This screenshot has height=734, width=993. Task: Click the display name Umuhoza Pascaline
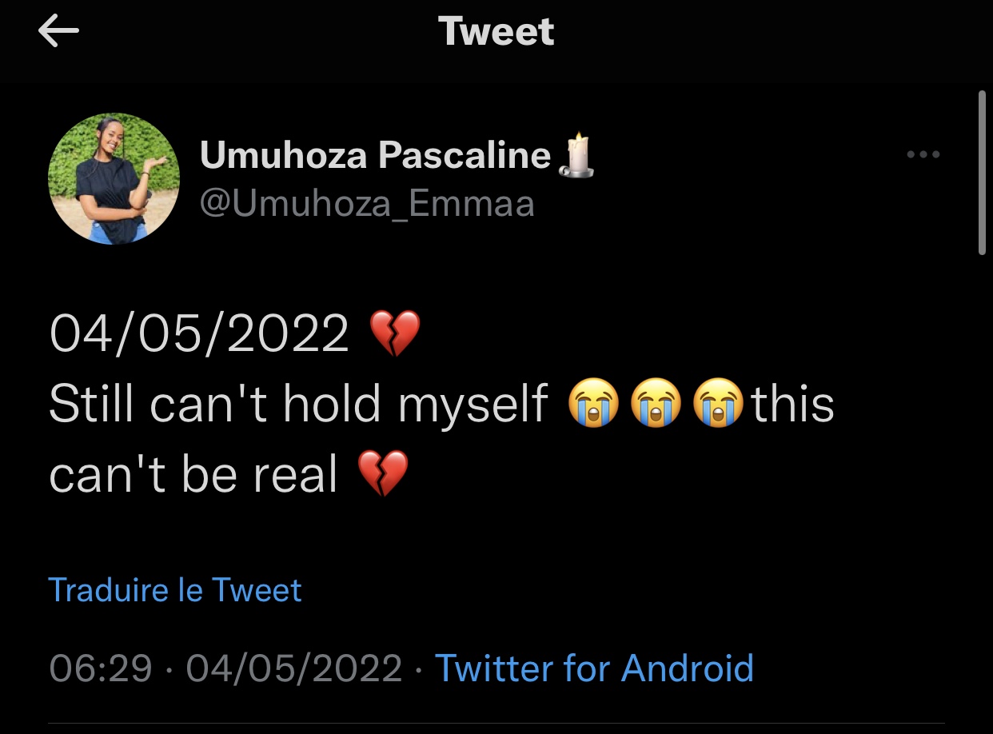point(375,154)
